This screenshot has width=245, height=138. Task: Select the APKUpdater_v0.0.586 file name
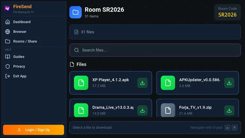[200, 80]
